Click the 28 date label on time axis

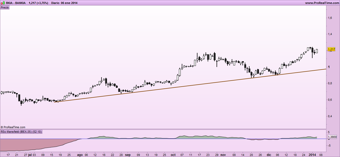[121, 155]
